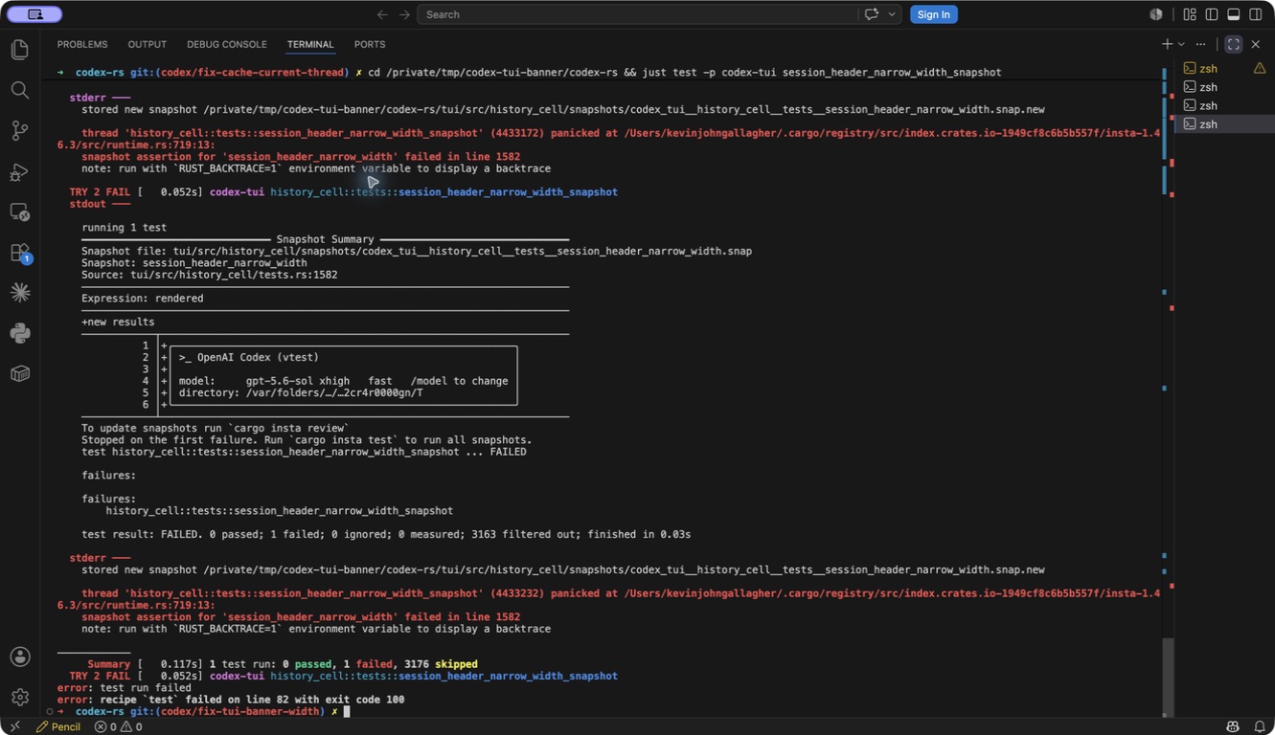
Task: Select the first zsh terminal with warning
Action: pos(1224,68)
